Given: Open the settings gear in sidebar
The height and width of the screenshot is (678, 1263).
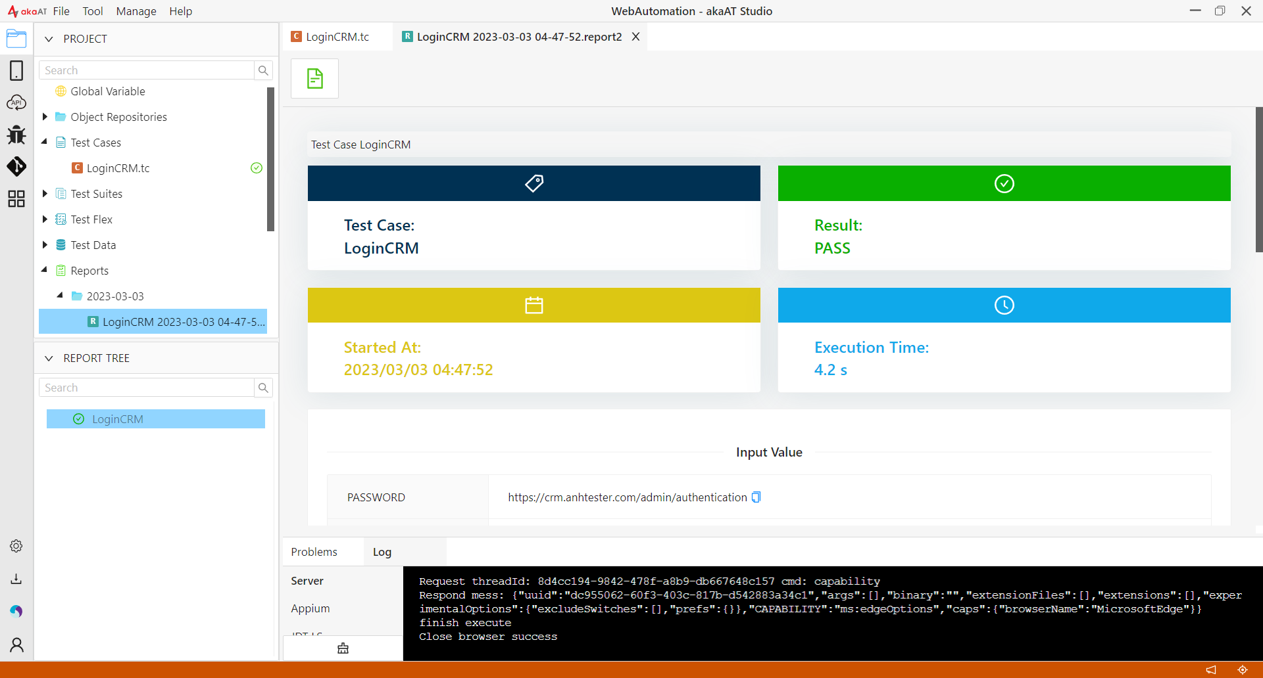Looking at the screenshot, I should click(x=16, y=546).
